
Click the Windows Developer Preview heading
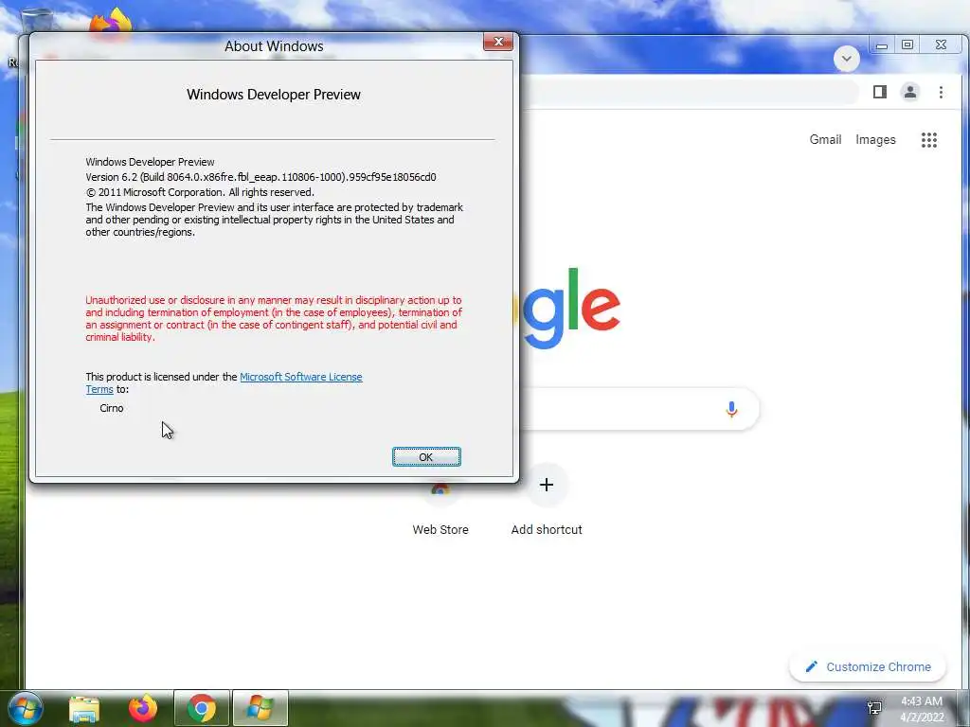pos(274,95)
